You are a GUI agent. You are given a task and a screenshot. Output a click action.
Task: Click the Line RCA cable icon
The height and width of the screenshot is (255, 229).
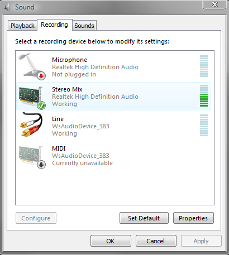point(31,124)
